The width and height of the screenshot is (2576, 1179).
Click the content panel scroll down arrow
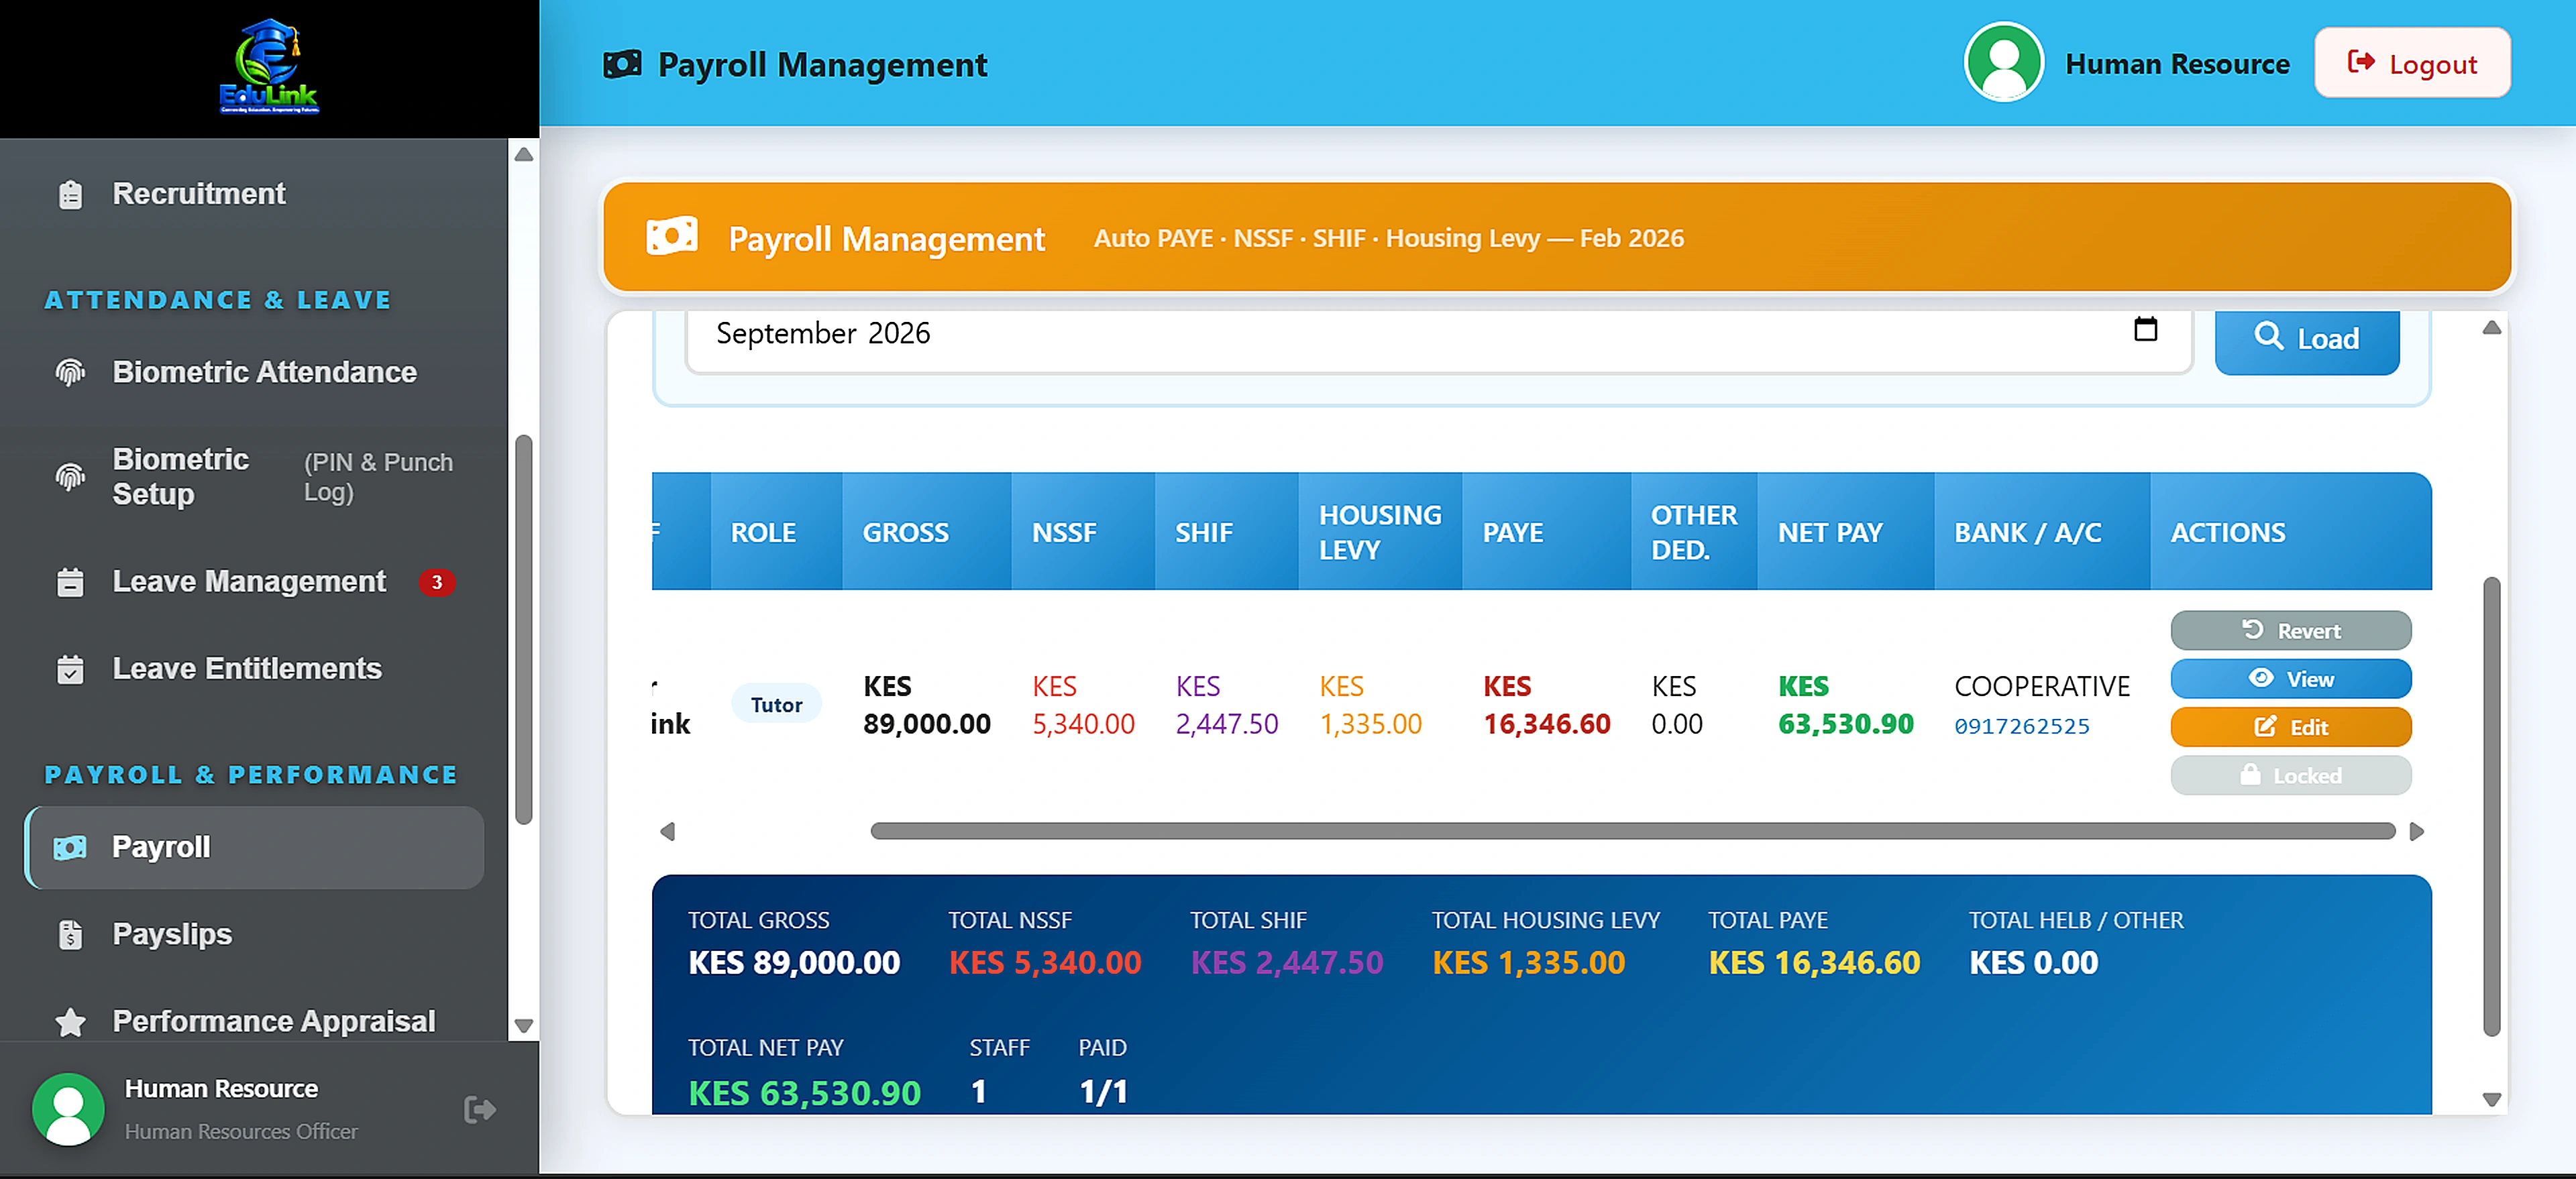pos(2492,1099)
